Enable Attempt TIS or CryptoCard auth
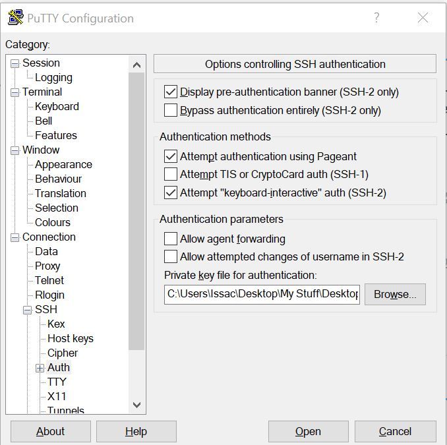Viewport: 447px width, 445px height. [171, 174]
